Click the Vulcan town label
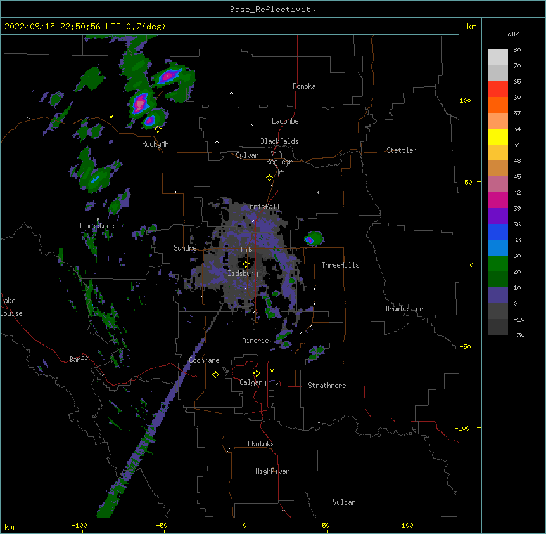Viewport: 546px width, 534px height. pos(344,502)
